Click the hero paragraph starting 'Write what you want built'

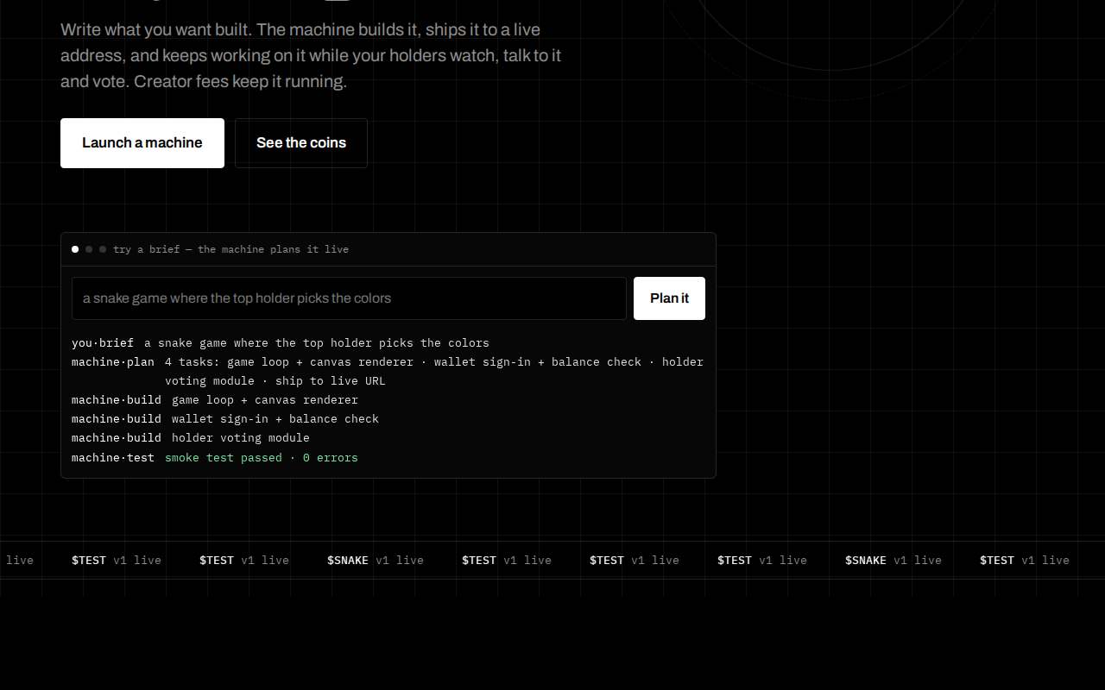click(x=311, y=56)
